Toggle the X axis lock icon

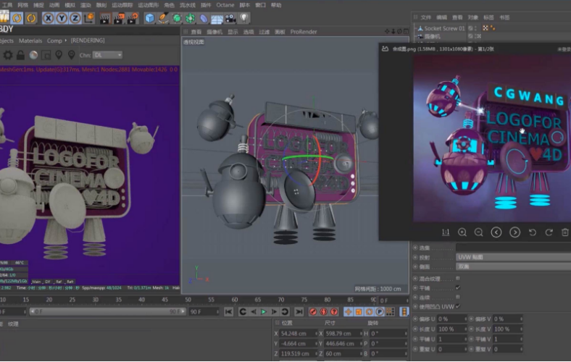coord(48,18)
